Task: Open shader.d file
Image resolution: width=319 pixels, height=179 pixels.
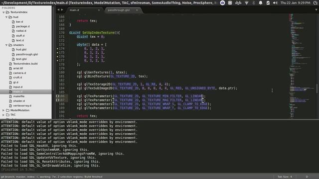Action: point(19,101)
